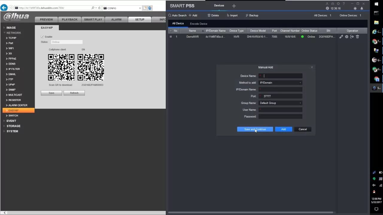The width and height of the screenshot is (383, 215).
Task: Toggle the Enable checkbox for Easy4IP
Action: (x=42, y=37)
